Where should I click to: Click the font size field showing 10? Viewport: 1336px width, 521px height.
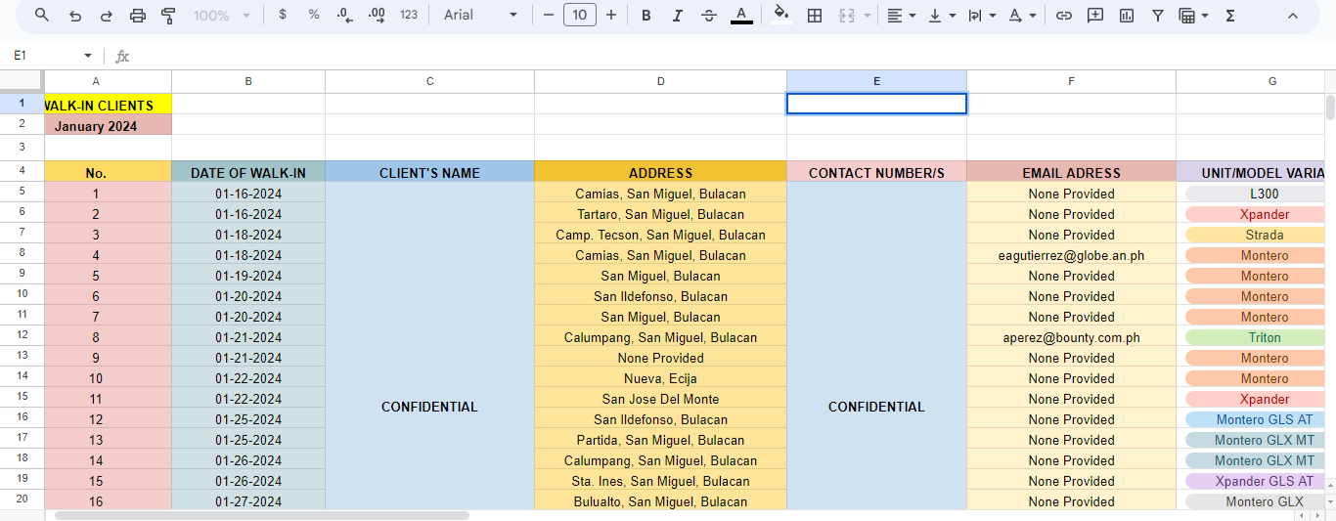[580, 16]
